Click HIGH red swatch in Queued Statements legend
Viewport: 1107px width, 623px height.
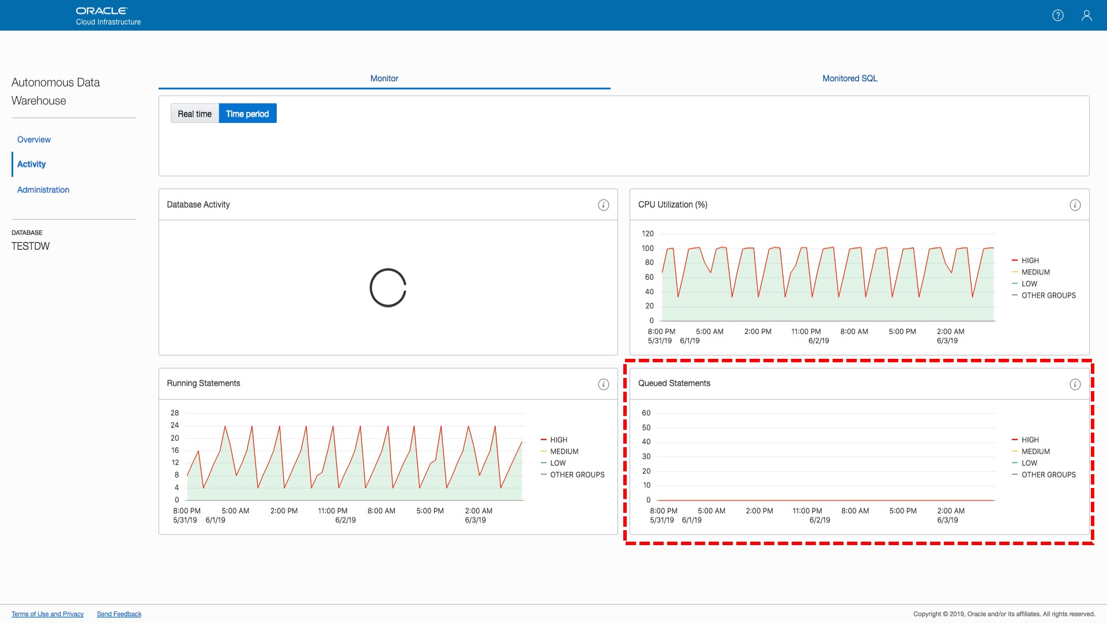pos(1015,440)
